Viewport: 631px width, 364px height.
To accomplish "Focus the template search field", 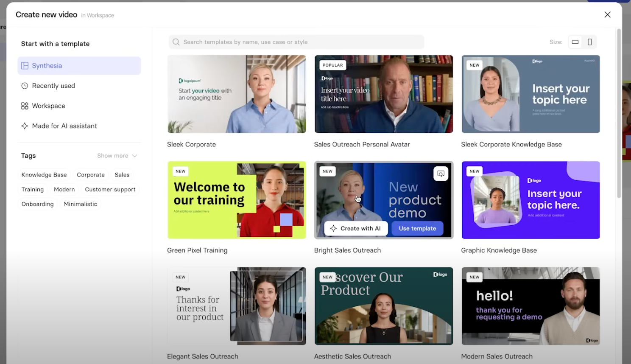I will point(296,42).
